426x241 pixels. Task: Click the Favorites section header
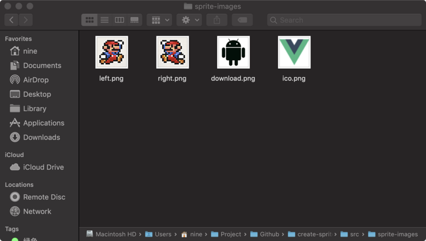(x=18, y=39)
